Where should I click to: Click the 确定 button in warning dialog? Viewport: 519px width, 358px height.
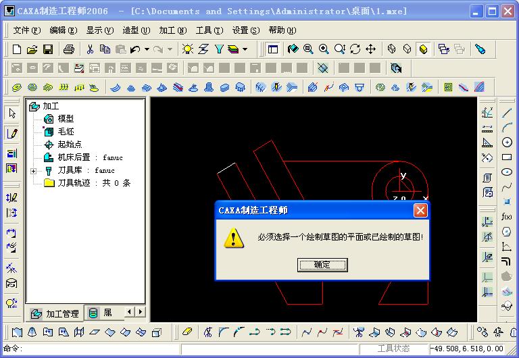pos(322,265)
